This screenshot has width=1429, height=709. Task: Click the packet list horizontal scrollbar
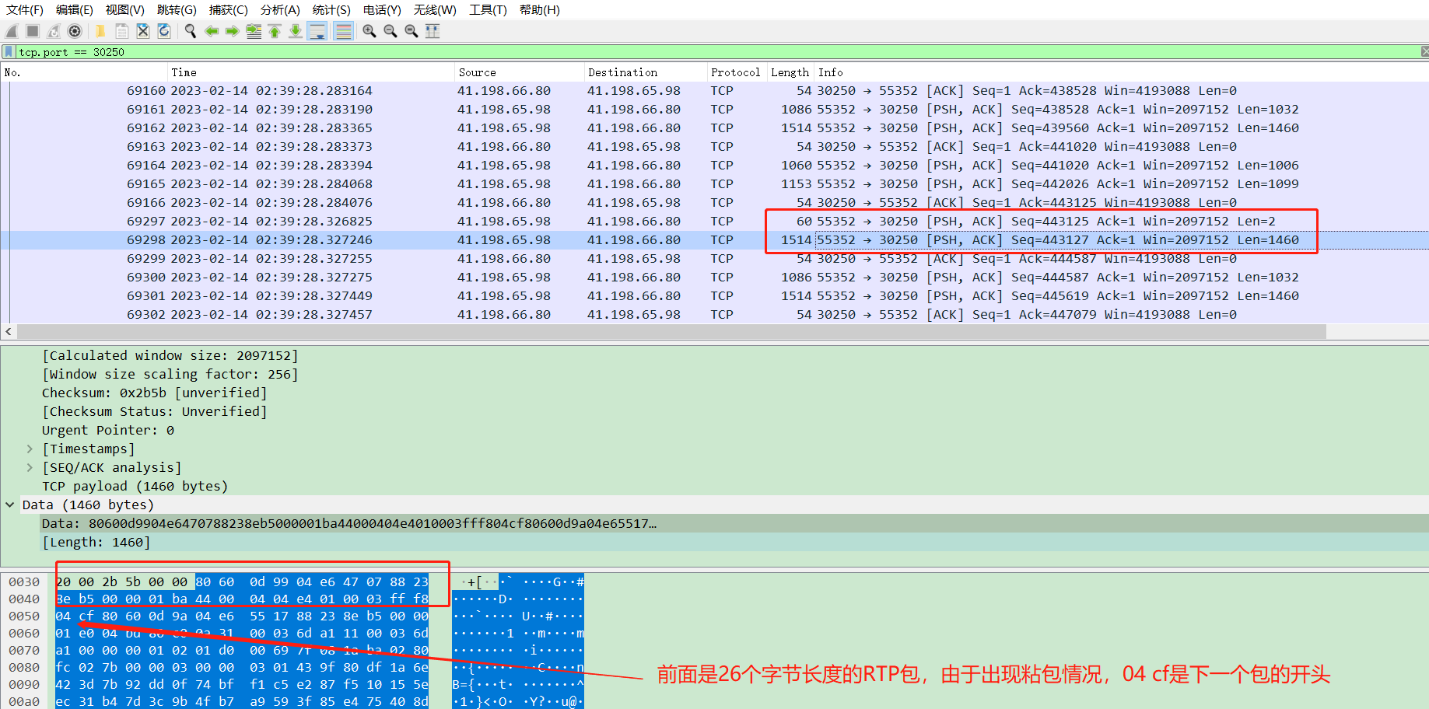pyautogui.click(x=671, y=332)
